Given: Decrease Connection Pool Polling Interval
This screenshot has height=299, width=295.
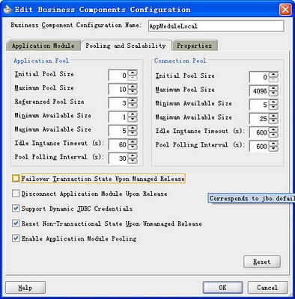Looking at the screenshot, I should (274, 149).
